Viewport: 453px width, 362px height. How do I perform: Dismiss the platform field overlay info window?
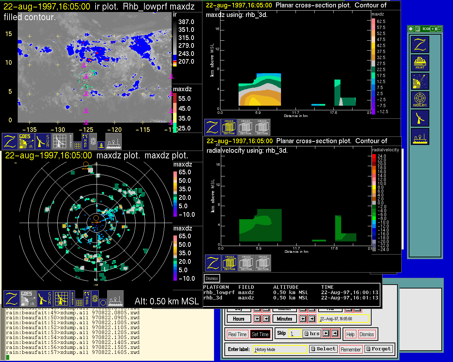tap(212, 278)
